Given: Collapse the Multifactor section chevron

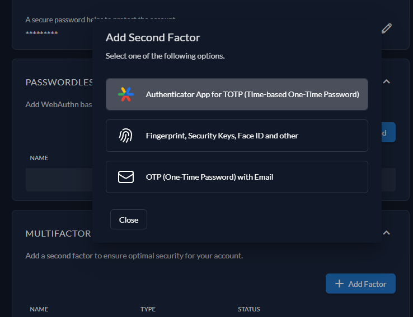Looking at the screenshot, I should (x=386, y=233).
